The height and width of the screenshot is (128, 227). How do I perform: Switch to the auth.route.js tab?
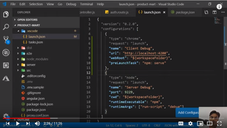click(x=117, y=12)
